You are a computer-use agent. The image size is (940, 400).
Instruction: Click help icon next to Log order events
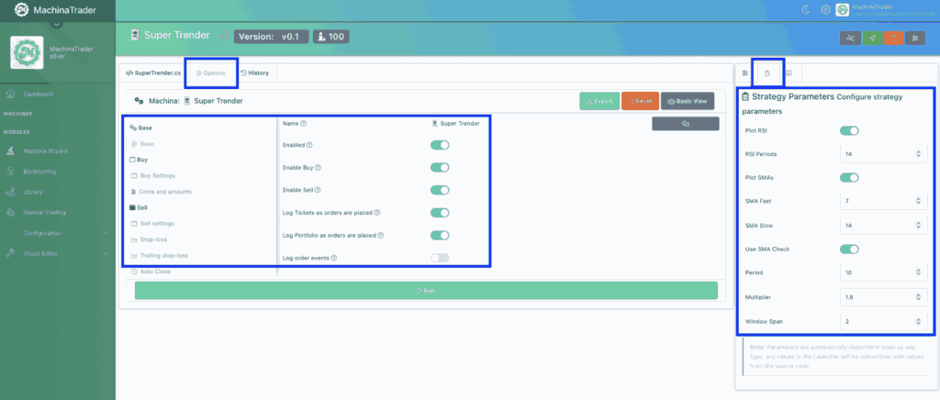pyautogui.click(x=334, y=258)
